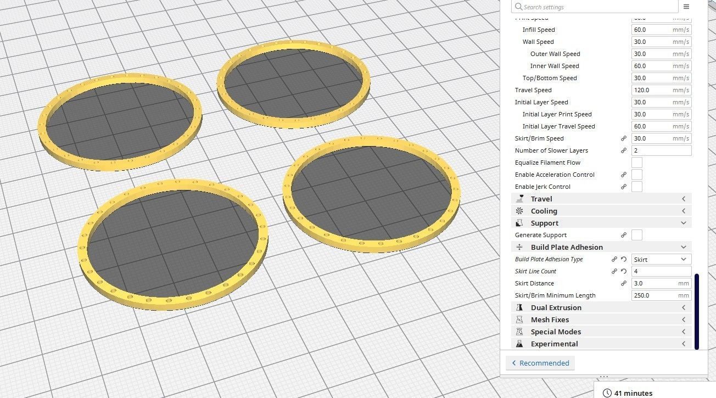Screen dimensions: 716x398
Task: Open the settings visibility hamburger menu
Action: (686, 7)
